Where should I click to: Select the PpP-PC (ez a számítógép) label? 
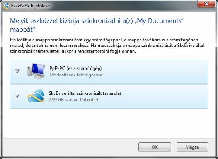coord(75,68)
